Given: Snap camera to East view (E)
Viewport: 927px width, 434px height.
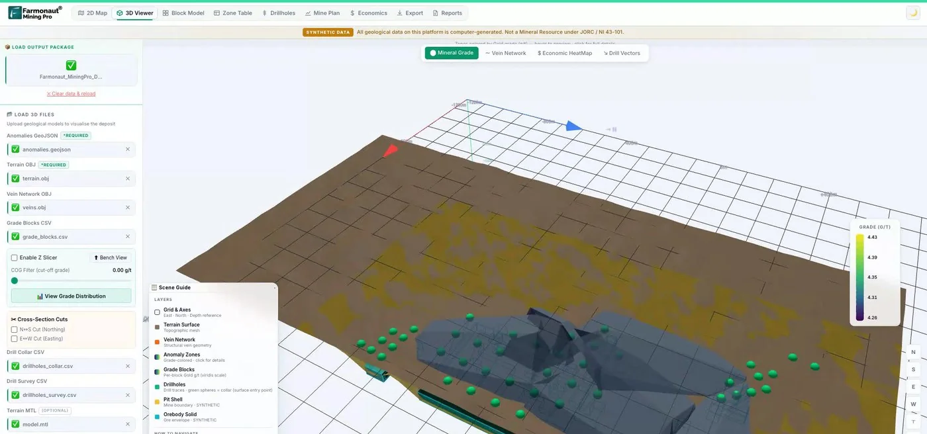Looking at the screenshot, I should (913, 386).
